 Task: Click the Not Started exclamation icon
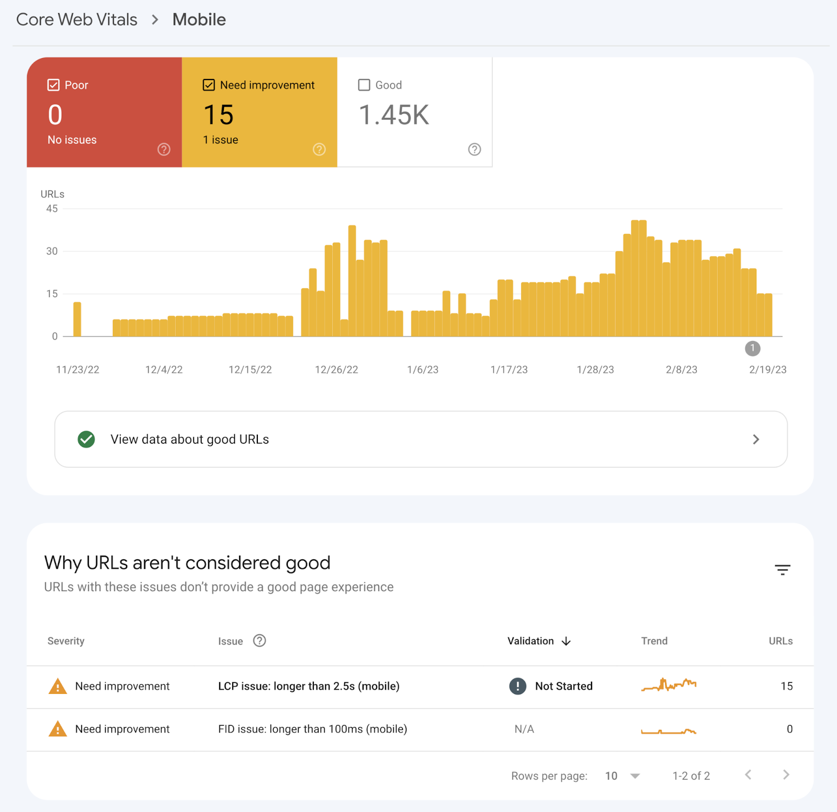pyautogui.click(x=517, y=686)
